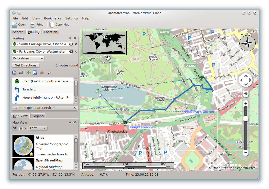
Task: Click the zoom slider handle
Action: pyautogui.click(x=246, y=118)
